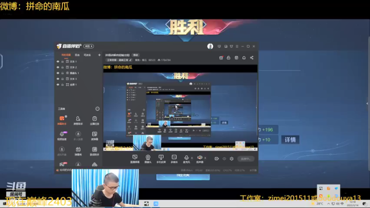Click the Windows Start button
The width and height of the screenshot is (370, 208).
point(4,204)
